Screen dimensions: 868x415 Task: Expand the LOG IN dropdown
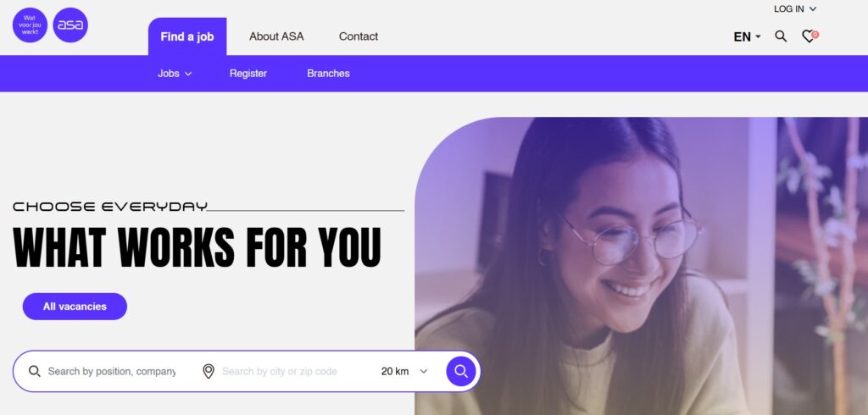coord(795,8)
